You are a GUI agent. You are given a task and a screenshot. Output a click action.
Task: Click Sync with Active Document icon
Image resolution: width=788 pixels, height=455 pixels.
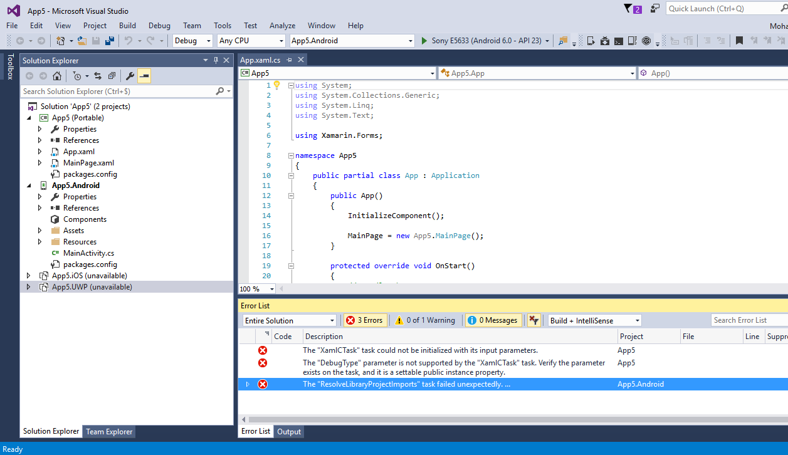click(98, 76)
